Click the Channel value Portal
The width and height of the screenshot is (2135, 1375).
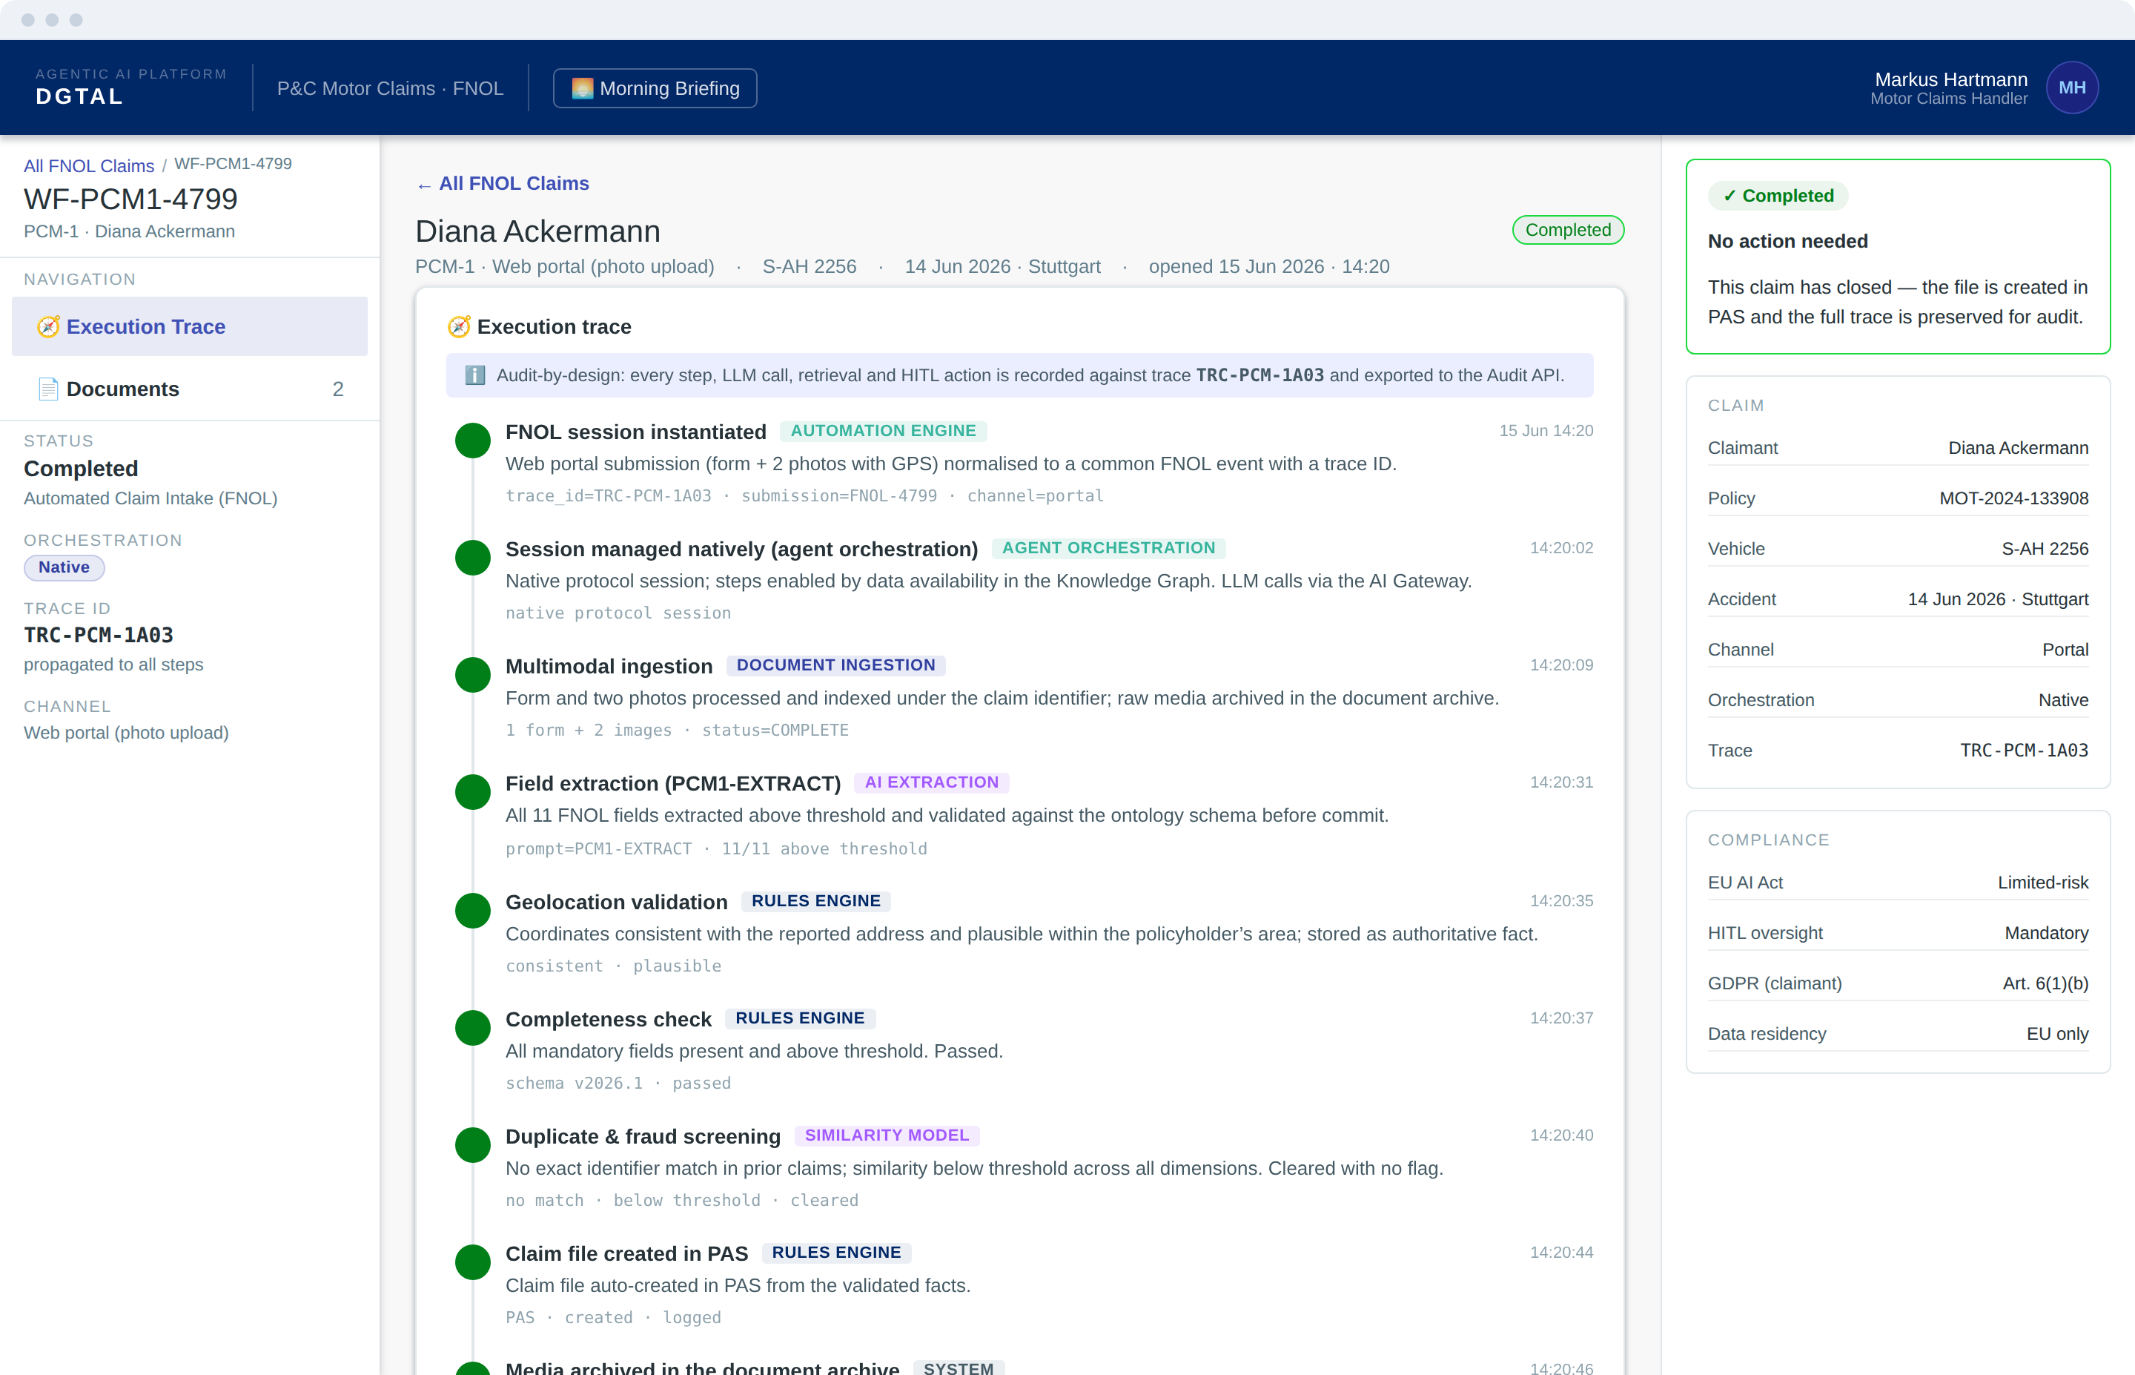2065,649
